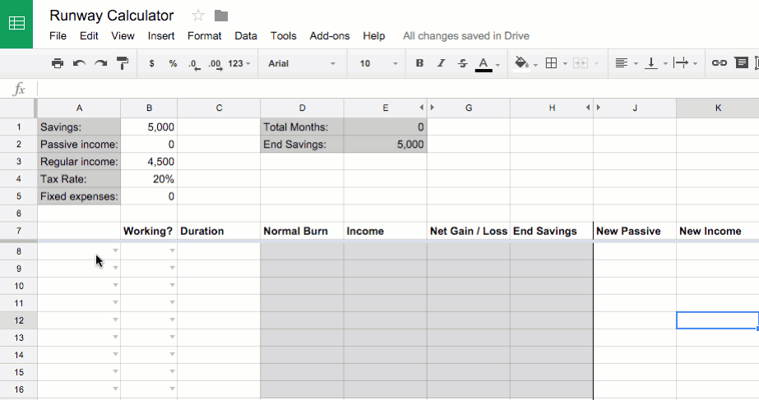Screen dimensions: 759x400
Task: Click the redo arrow icon
Action: pos(100,63)
